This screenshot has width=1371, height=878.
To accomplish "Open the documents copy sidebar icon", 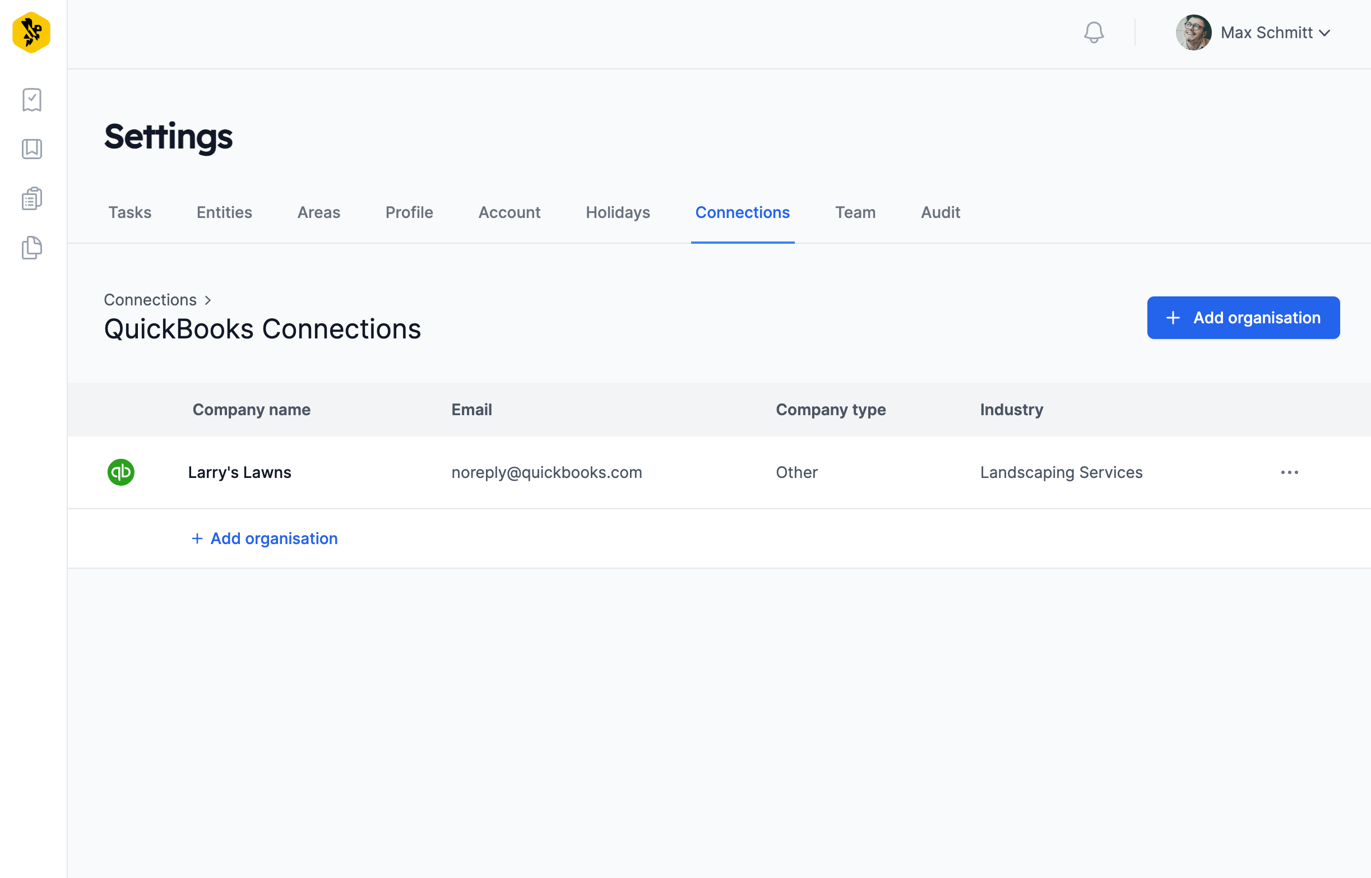I will point(32,248).
